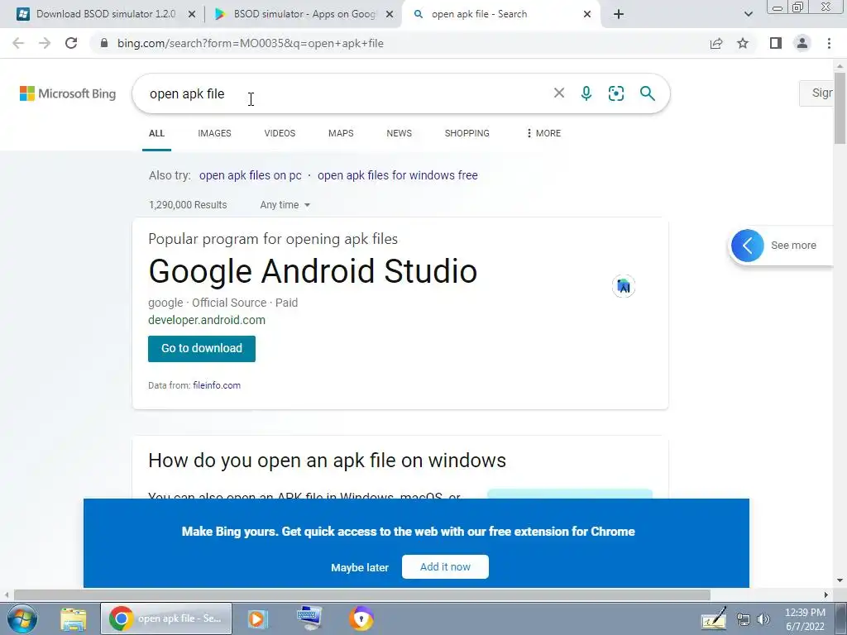Open the fileinfo.com data source link

[217, 385]
